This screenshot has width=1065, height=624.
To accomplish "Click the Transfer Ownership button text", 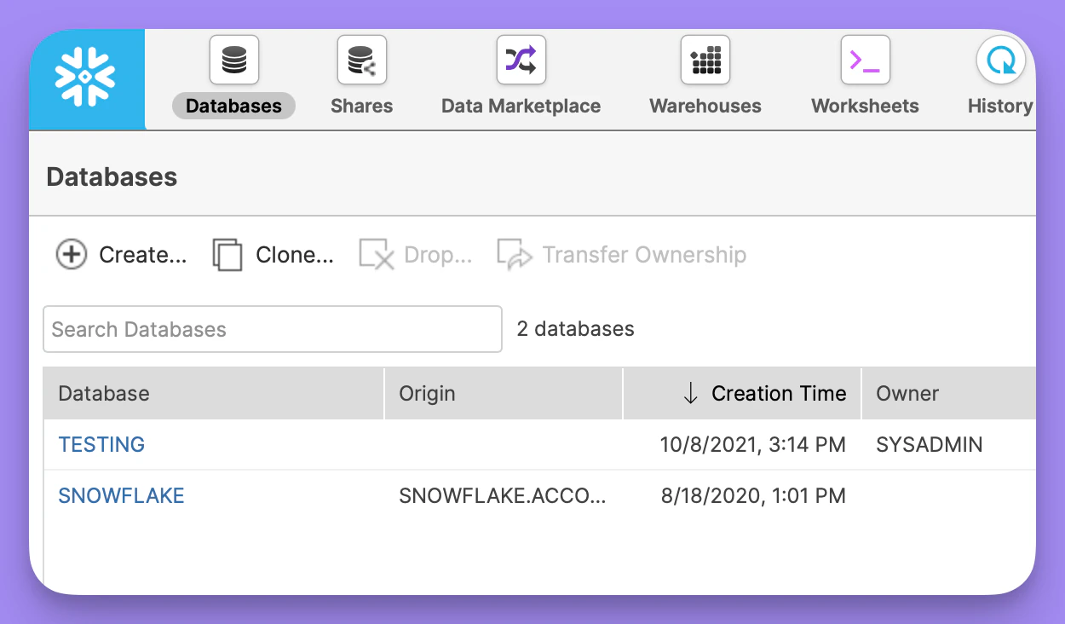I will 645,255.
